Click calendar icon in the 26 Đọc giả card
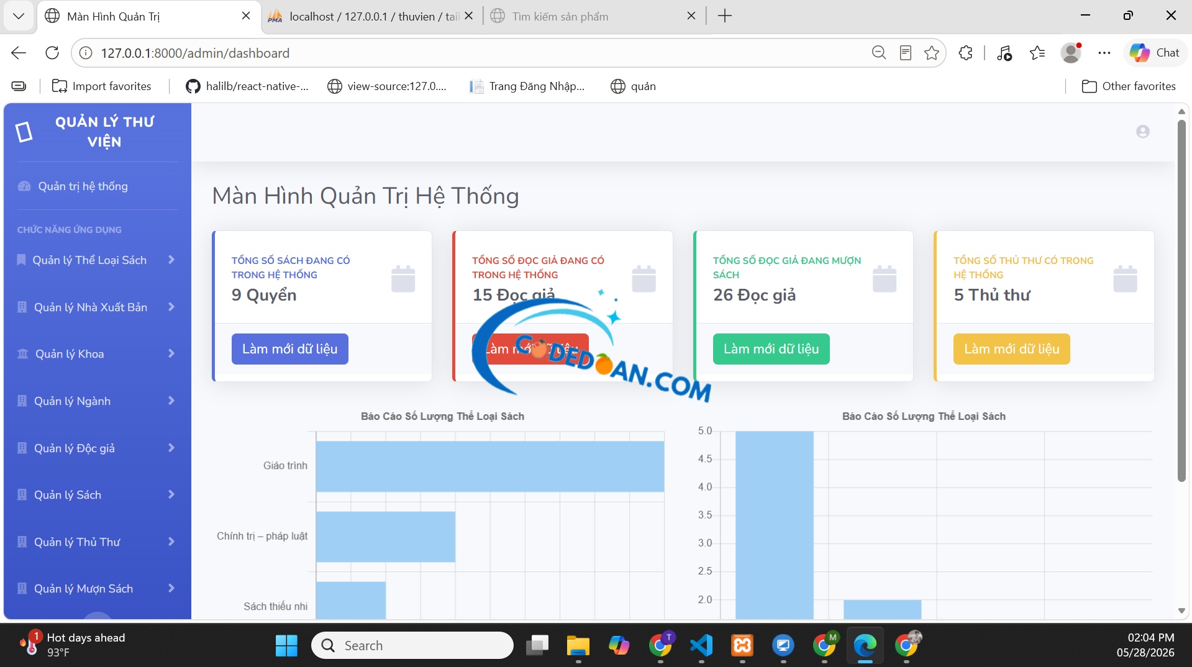1192x667 pixels. click(x=885, y=279)
